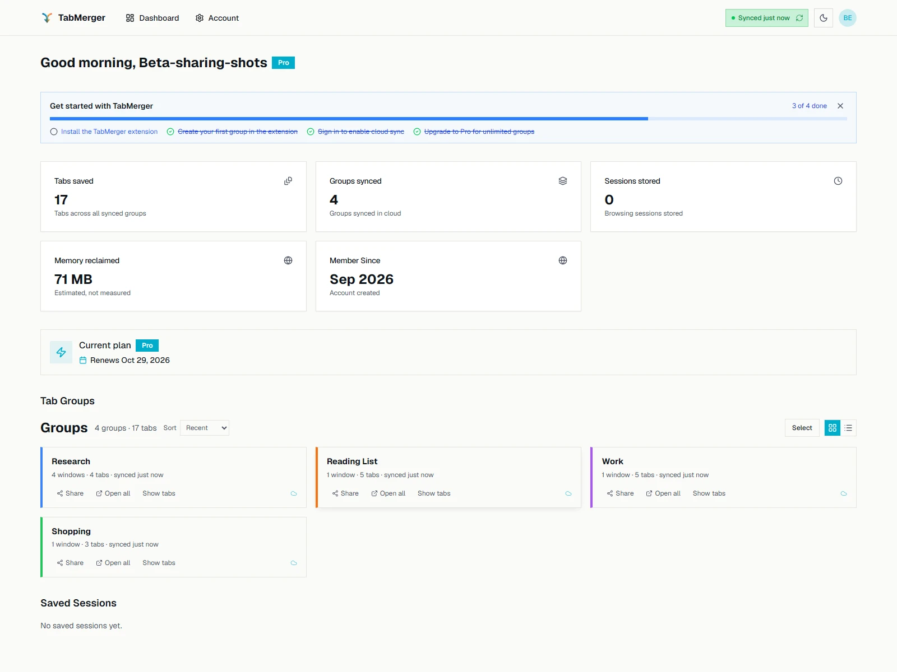
Task: Click the Member Since globe icon
Action: (563, 260)
